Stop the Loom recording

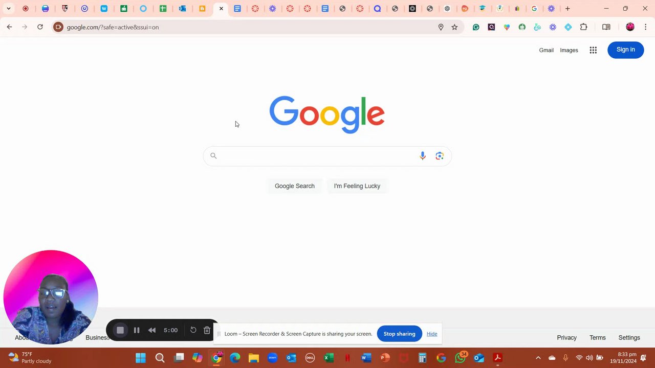click(x=120, y=330)
